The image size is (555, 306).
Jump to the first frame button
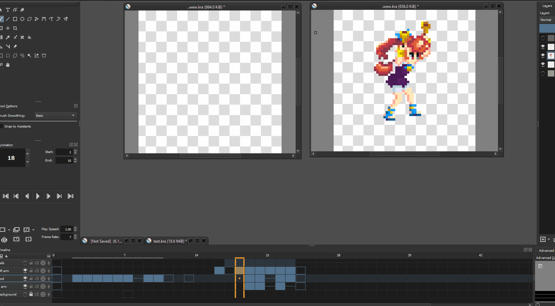(x=6, y=196)
